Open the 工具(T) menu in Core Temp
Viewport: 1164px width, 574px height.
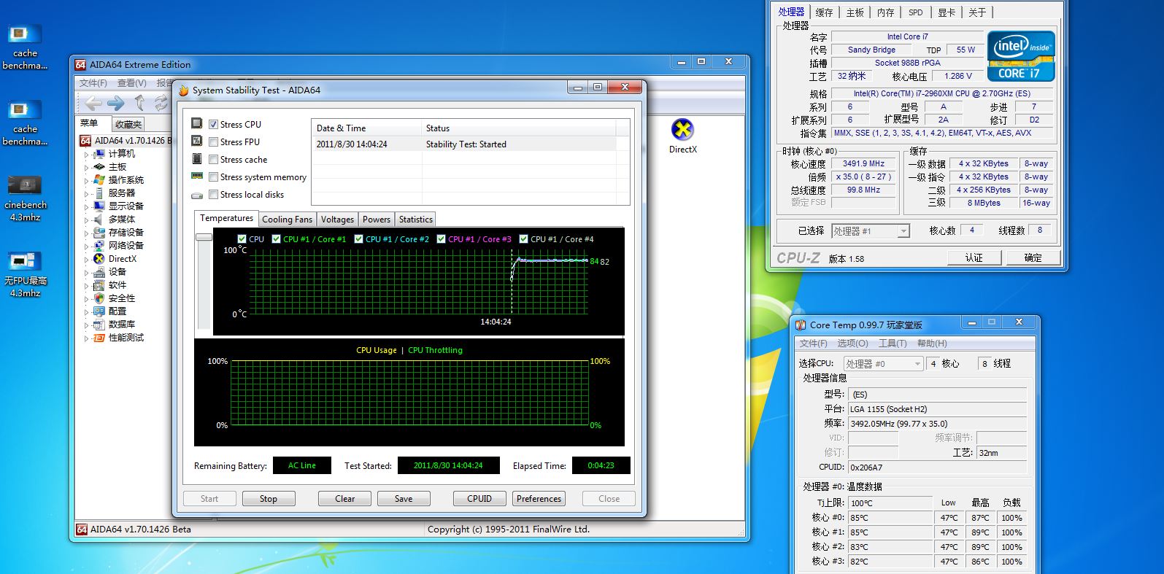click(x=893, y=344)
